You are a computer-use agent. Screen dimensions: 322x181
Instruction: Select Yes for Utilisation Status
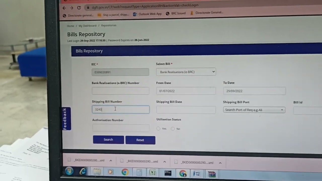pos(158,129)
